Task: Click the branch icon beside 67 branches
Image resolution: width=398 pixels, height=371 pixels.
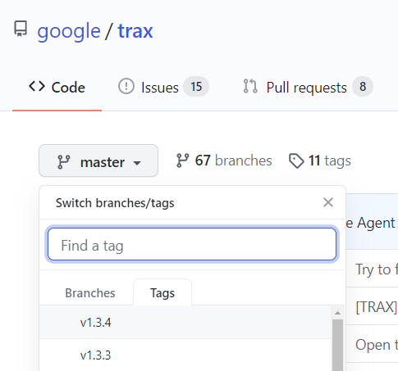Action: click(183, 161)
